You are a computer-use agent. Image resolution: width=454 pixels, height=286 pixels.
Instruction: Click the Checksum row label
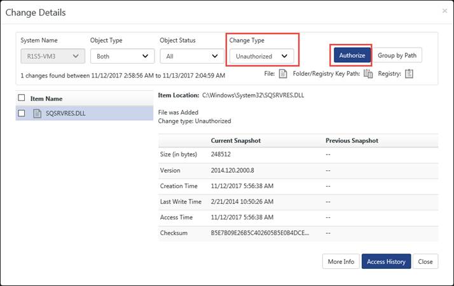(174, 233)
